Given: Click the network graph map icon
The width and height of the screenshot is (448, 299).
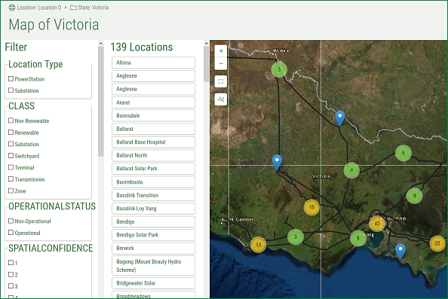Looking at the screenshot, I should [221, 99].
